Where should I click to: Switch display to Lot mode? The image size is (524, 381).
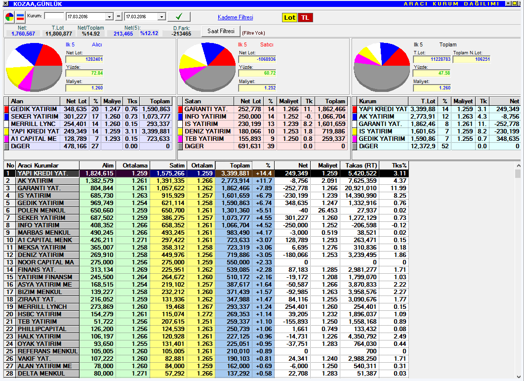coord(289,17)
